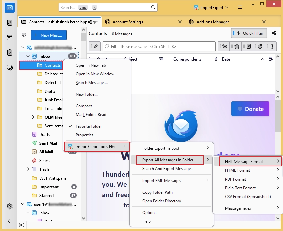The width and height of the screenshot is (283, 231).
Task: Open the ImportExport toolbar dropdown
Action: pyautogui.click(x=211, y=7)
